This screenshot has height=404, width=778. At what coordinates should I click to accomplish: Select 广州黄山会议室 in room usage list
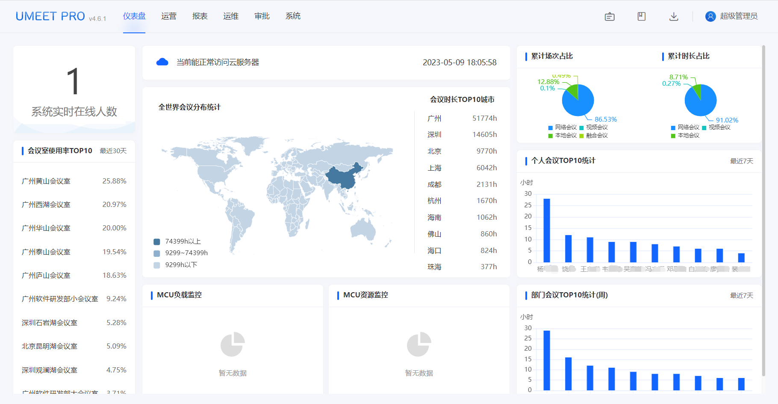46,181
